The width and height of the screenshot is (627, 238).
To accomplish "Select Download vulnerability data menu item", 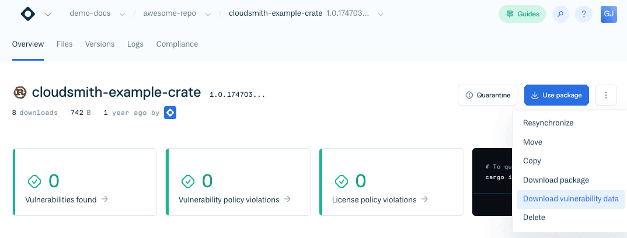I will click(x=570, y=199).
